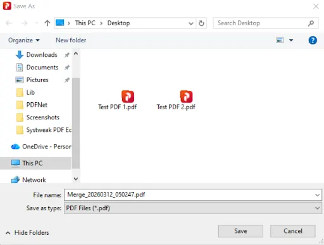The image size is (324, 245).
Task: Select This PC in the address breadcrumb
Action: coord(85,23)
